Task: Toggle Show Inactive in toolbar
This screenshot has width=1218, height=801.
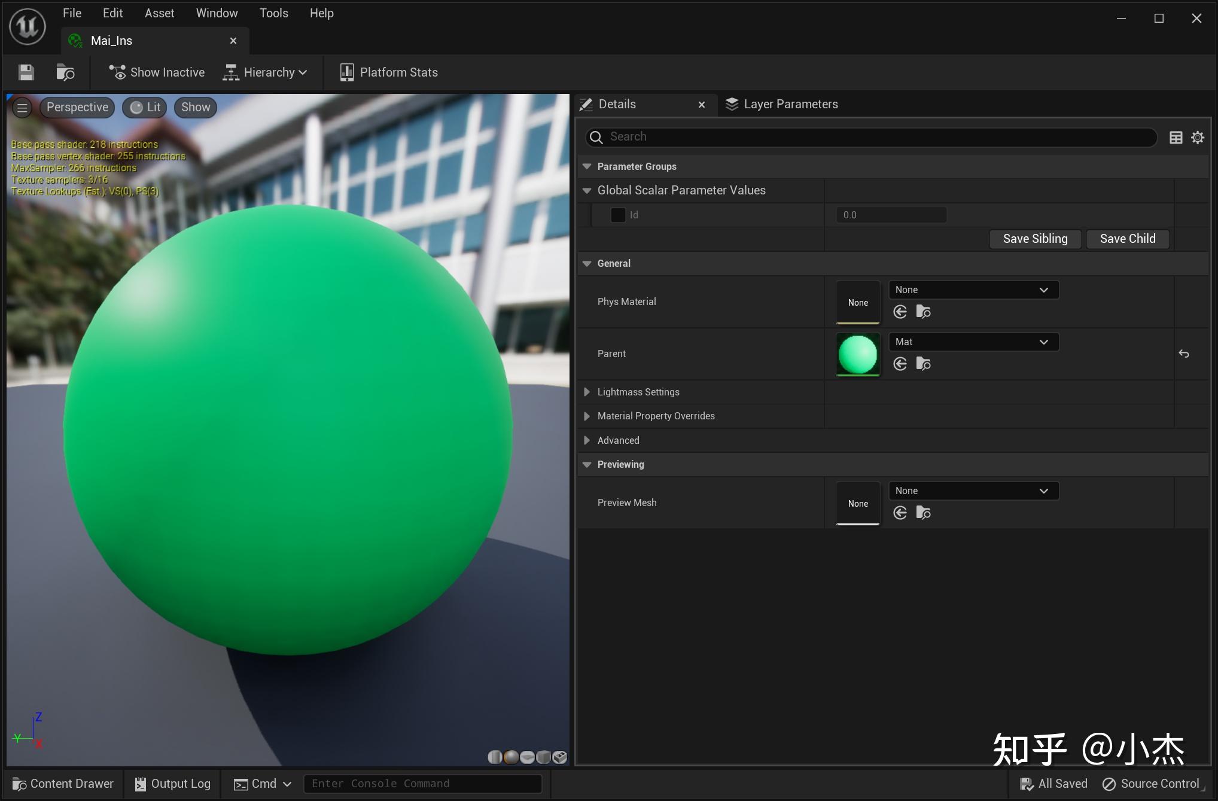Action: coord(157,72)
